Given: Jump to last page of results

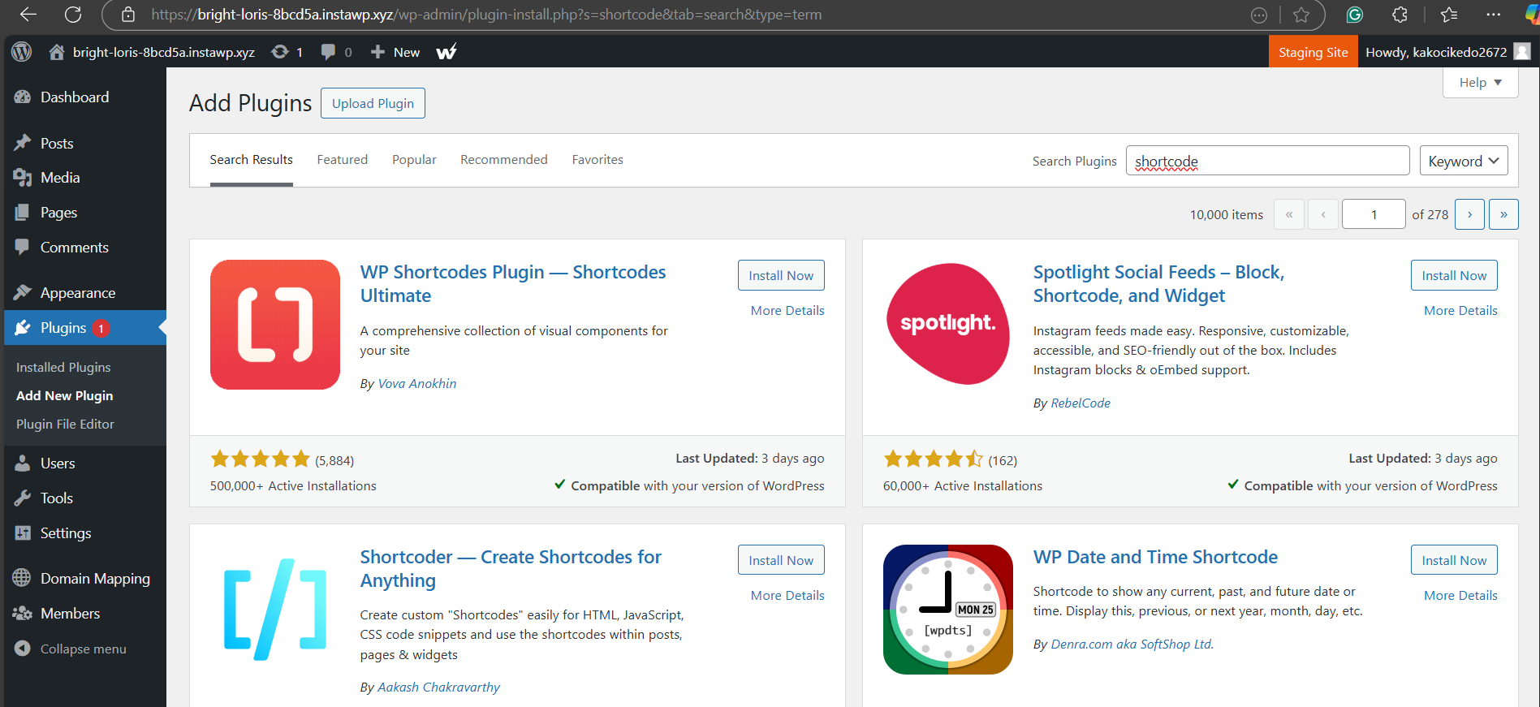Looking at the screenshot, I should (x=1503, y=214).
